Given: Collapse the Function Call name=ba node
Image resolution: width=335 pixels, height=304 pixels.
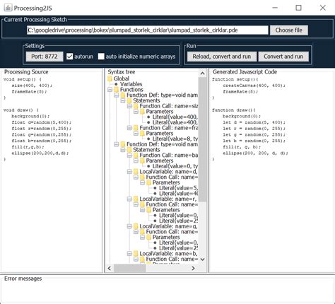Looking at the screenshot, I should click(129, 156).
